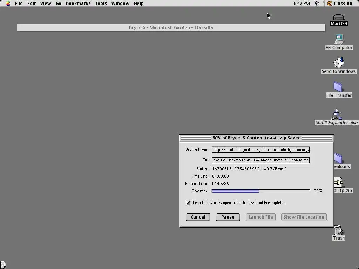
Task: Click the menu bar clock showing 6:47 PM
Action: pos(302,4)
